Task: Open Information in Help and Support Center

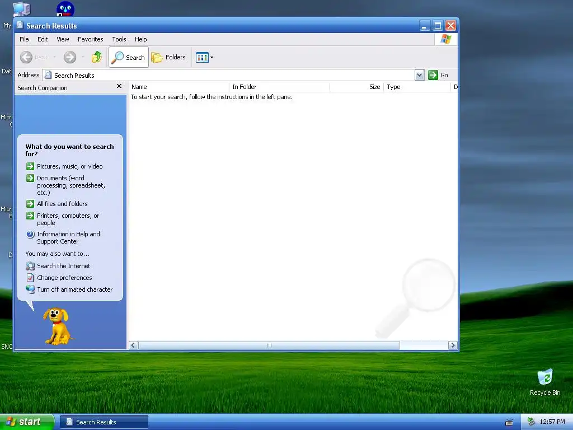Action: pos(68,237)
